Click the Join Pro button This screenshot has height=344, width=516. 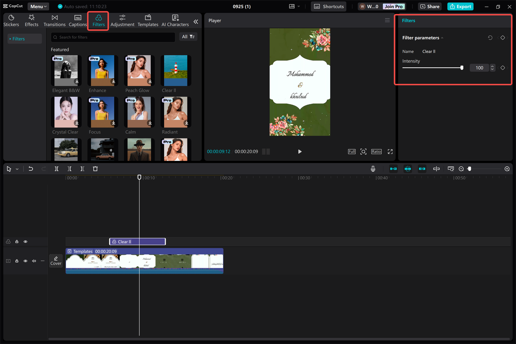click(x=393, y=6)
